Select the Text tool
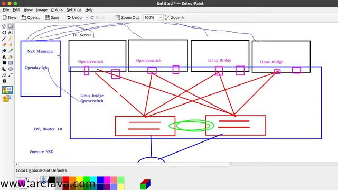This screenshot has width=338, height=190. click(11, 33)
